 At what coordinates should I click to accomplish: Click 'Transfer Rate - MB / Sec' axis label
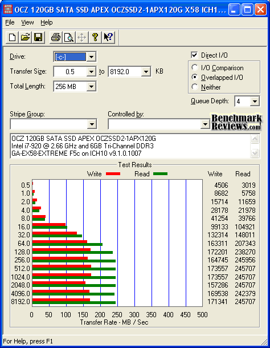click(x=114, y=322)
